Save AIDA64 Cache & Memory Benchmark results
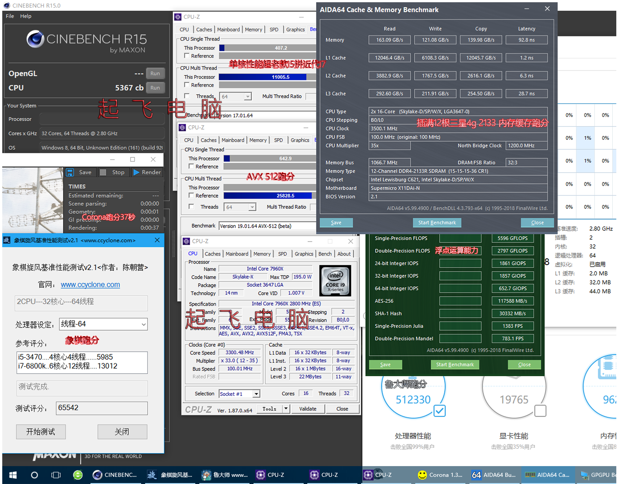 (336, 223)
